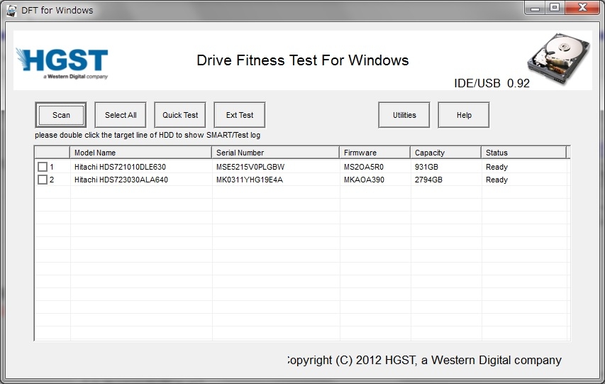Click Ready status of drive 2
The height and width of the screenshot is (384, 605).
tap(496, 180)
